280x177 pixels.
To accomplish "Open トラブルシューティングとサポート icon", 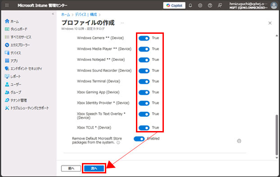I will (x=7, y=108).
